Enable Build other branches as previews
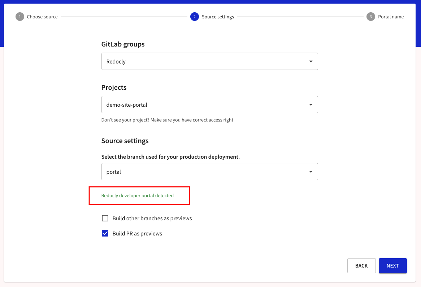 pyautogui.click(x=105, y=218)
